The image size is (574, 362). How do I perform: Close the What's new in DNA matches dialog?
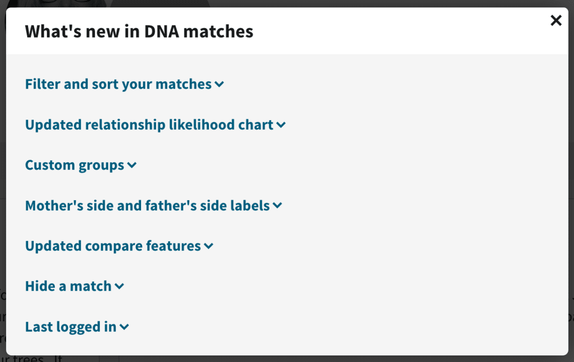556,21
